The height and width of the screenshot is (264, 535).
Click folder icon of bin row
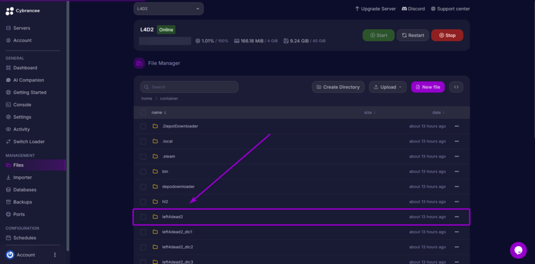(x=155, y=171)
